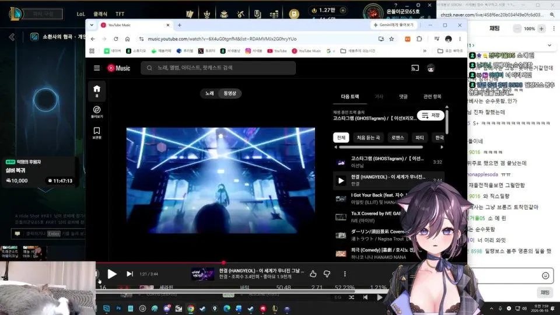Move filter chips right with arrow
560x315 pixels.
tap(442, 147)
